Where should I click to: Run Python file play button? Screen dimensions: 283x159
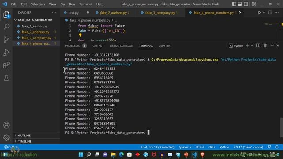(x=259, y=13)
